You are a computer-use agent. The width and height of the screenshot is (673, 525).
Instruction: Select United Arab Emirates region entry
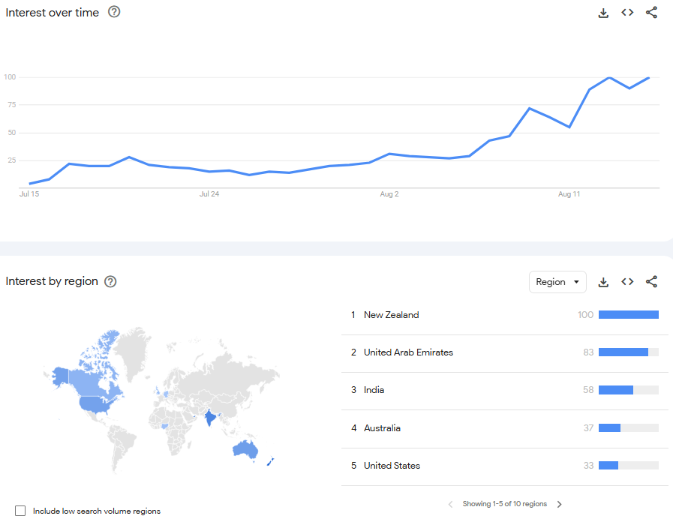(408, 352)
